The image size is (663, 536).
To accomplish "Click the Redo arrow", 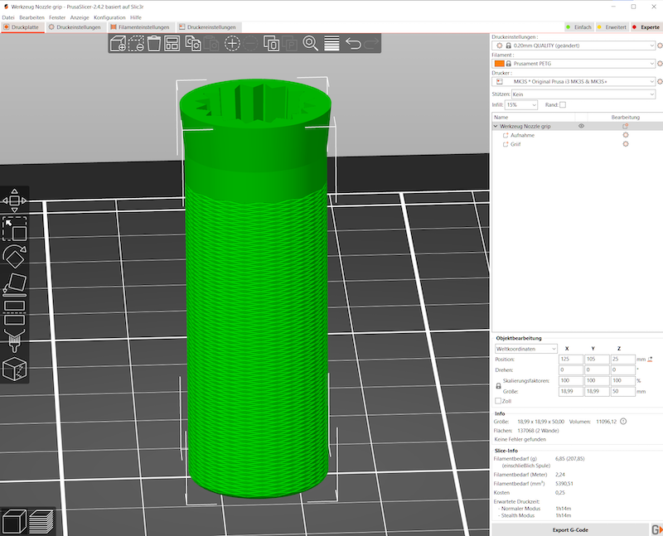I will click(371, 44).
